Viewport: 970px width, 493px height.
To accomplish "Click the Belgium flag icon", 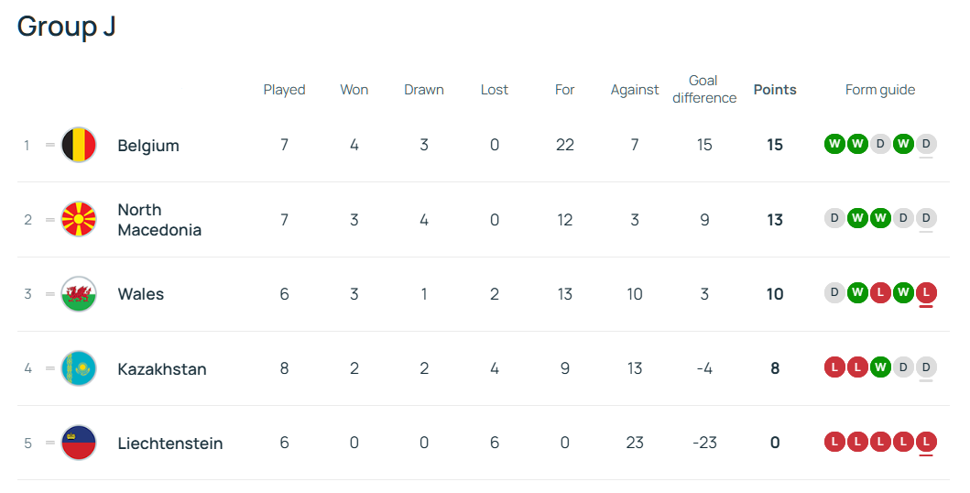I will (79, 145).
